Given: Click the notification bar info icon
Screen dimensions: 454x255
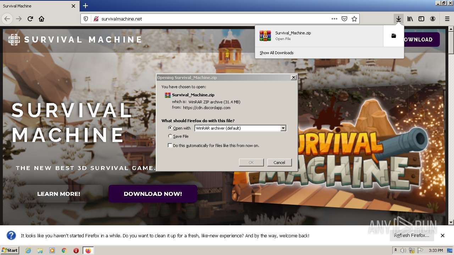Looking at the screenshot, I should [x=11, y=236].
